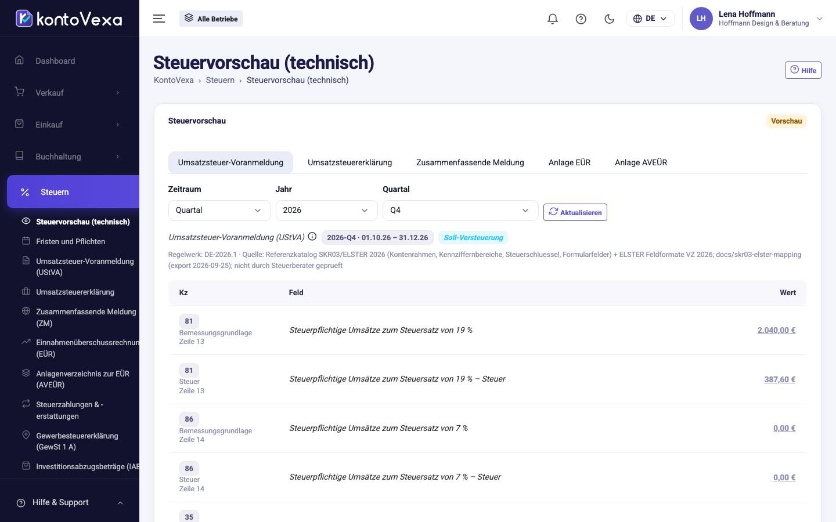
Task: Select the Steuern sidebar section
Action: (73, 192)
